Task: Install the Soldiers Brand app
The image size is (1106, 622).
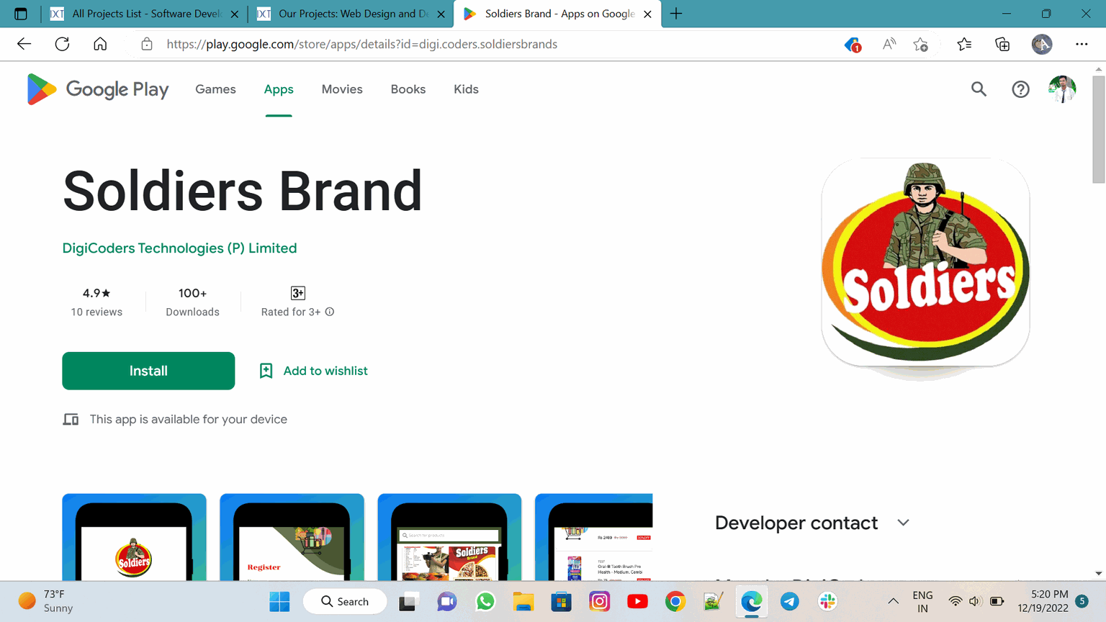Action: coord(148,371)
